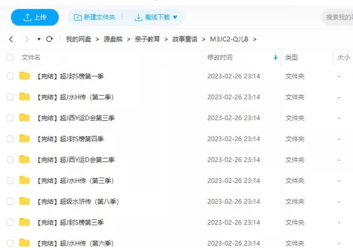The image size is (353, 248).
Task: Navigate to 亲子教育 breadcrumb folder
Action: tap(147, 39)
